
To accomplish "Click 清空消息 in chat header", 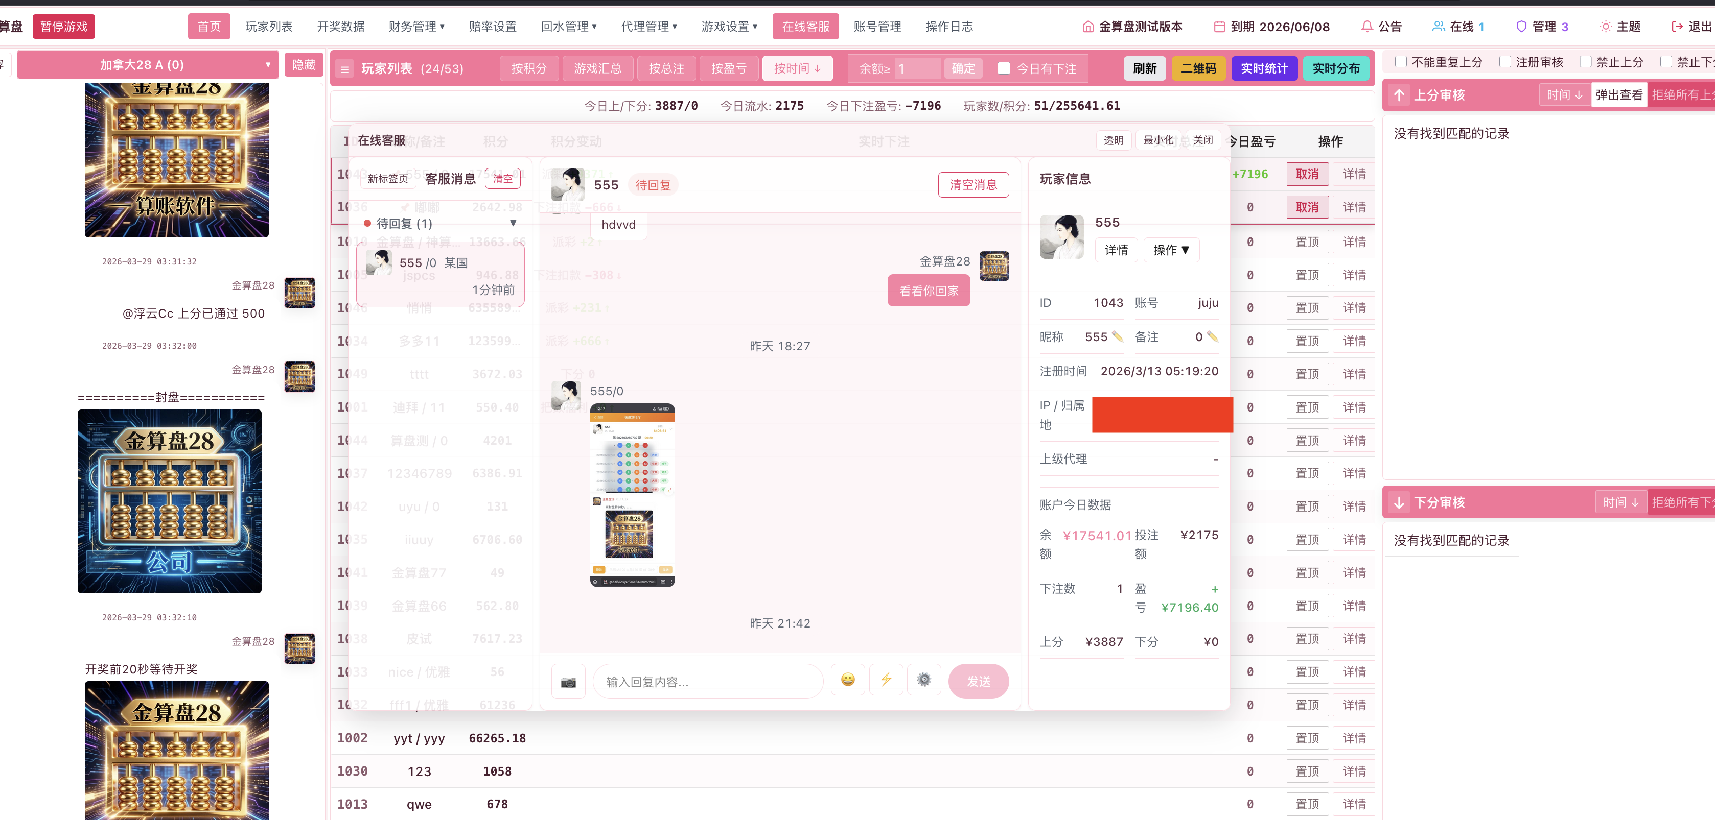I will tap(974, 185).
